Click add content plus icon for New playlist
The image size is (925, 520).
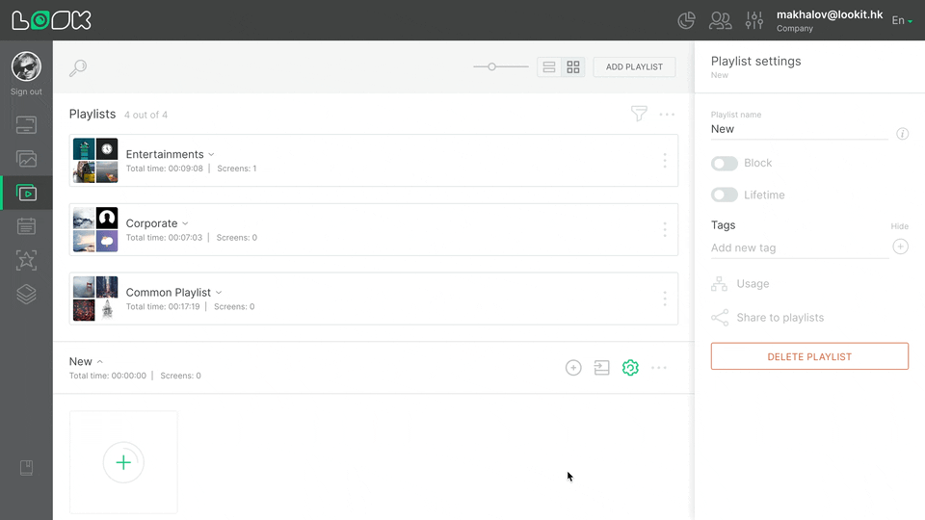(x=573, y=368)
